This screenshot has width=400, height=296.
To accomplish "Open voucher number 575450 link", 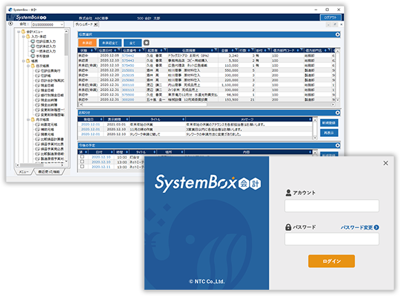I will (128, 66).
